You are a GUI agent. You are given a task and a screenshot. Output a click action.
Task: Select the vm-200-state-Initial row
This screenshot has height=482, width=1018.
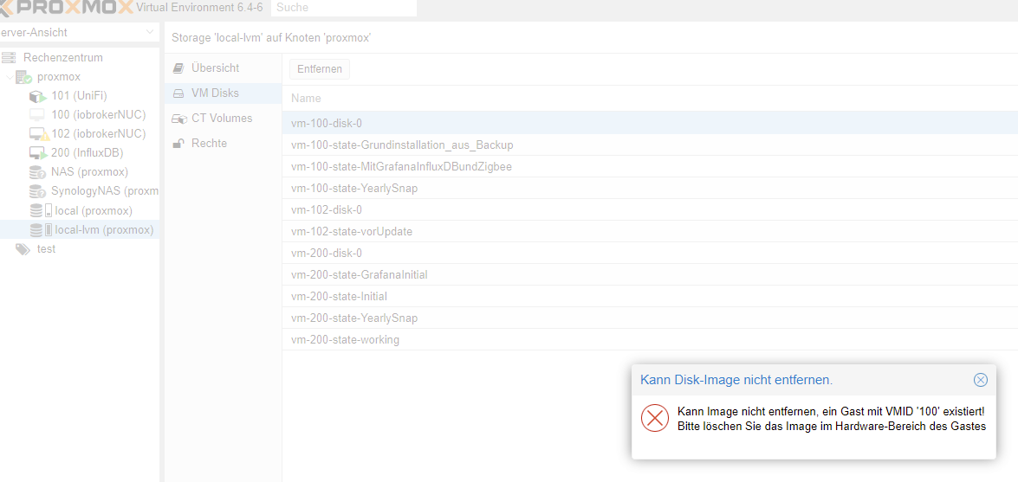650,297
